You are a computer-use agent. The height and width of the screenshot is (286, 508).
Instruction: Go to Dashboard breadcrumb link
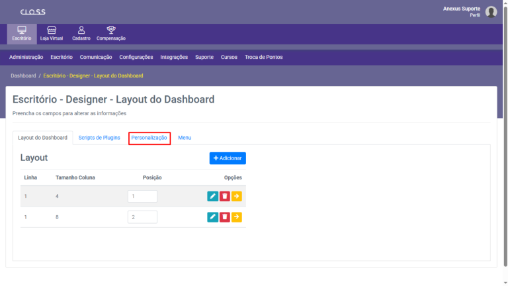coord(23,75)
